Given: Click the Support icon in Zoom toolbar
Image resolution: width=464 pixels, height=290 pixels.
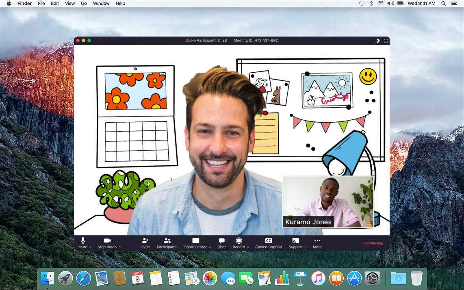Looking at the screenshot, I should click(x=295, y=241).
